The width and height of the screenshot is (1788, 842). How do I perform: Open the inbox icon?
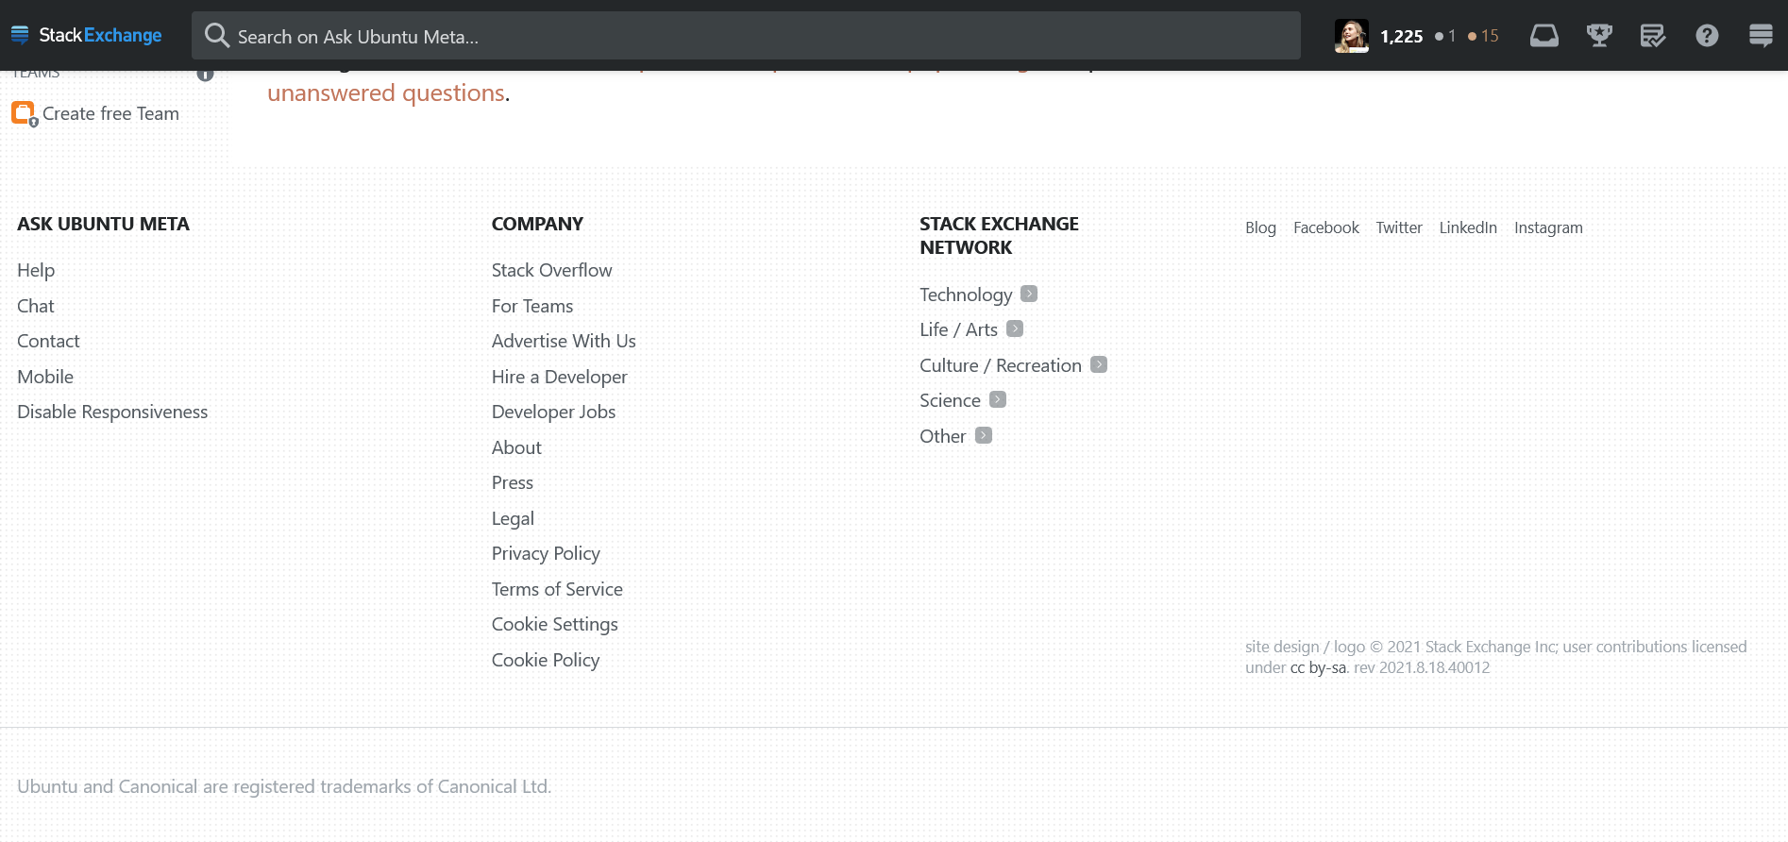click(1544, 36)
